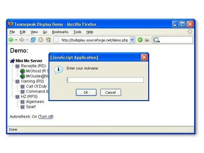Click the URL address field

[x=95, y=40]
